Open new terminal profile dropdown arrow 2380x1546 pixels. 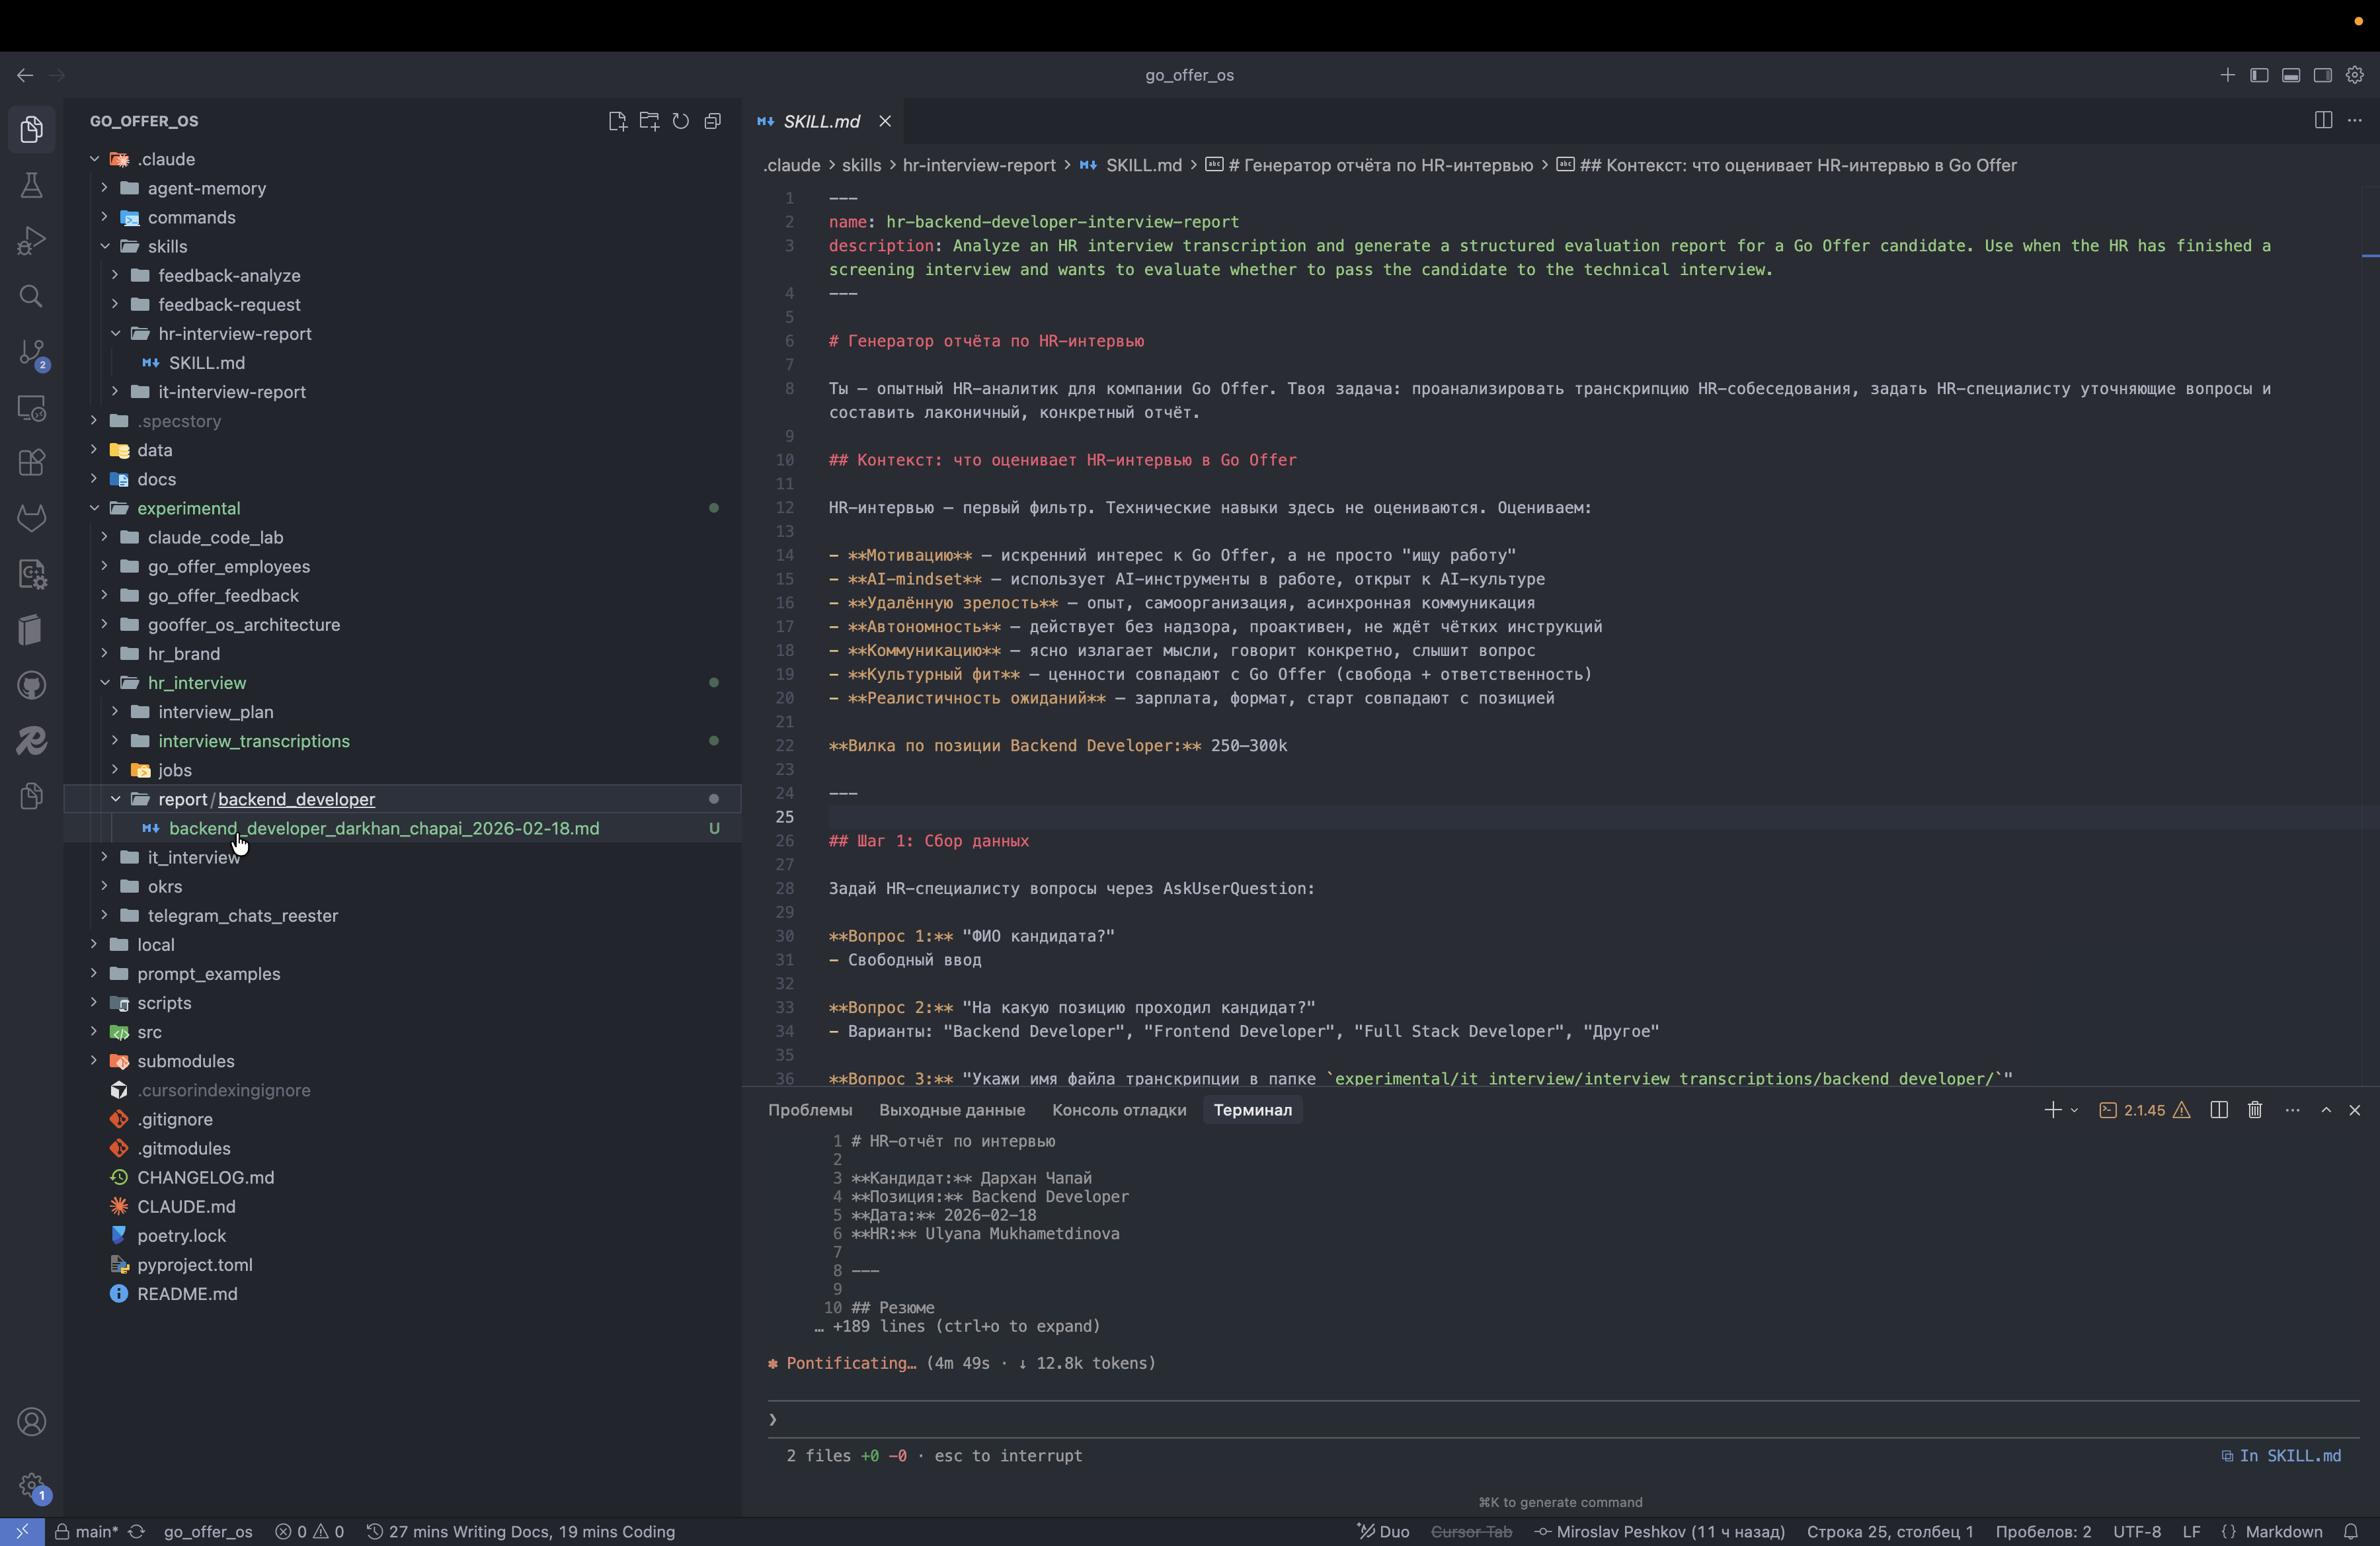point(2074,1110)
